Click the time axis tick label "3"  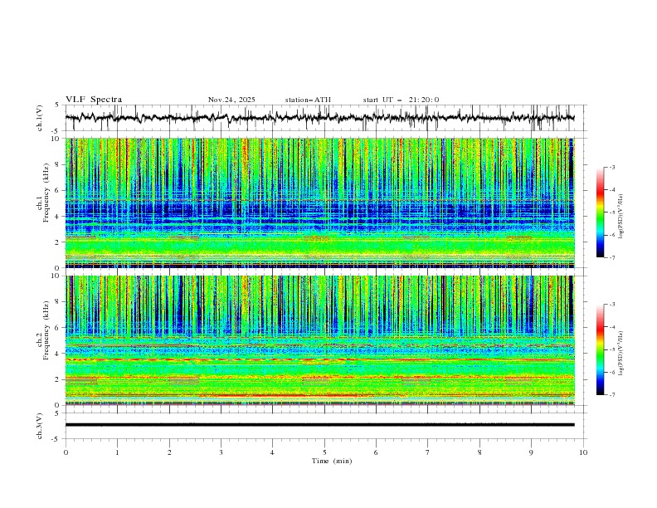pos(221,452)
